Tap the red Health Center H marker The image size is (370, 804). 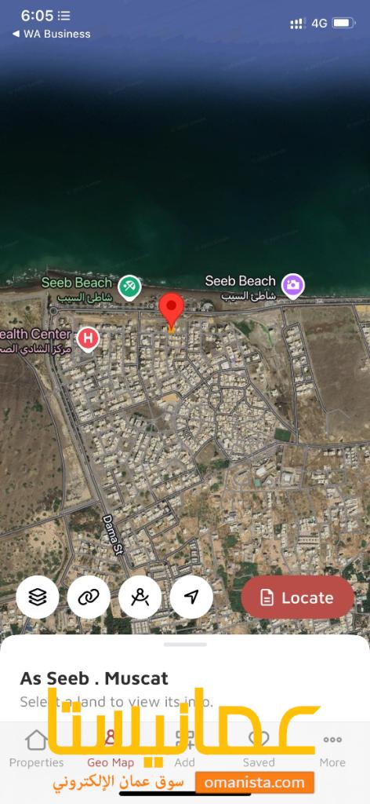click(x=88, y=339)
